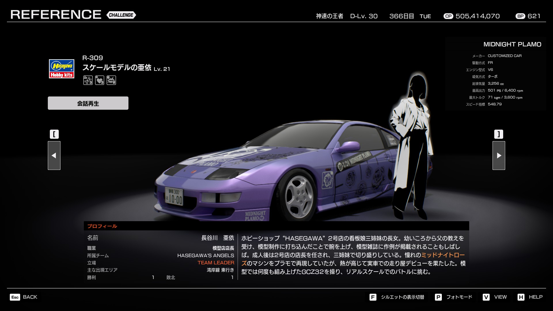Viewport: 553px width, 311px height.
Task: Open the HELP screen
Action: (x=535, y=297)
